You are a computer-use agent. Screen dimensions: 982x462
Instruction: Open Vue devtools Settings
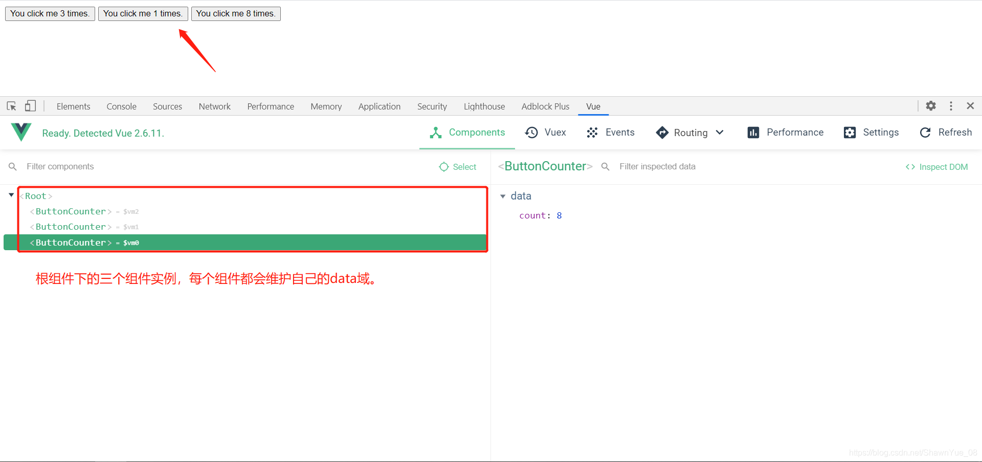pos(871,133)
